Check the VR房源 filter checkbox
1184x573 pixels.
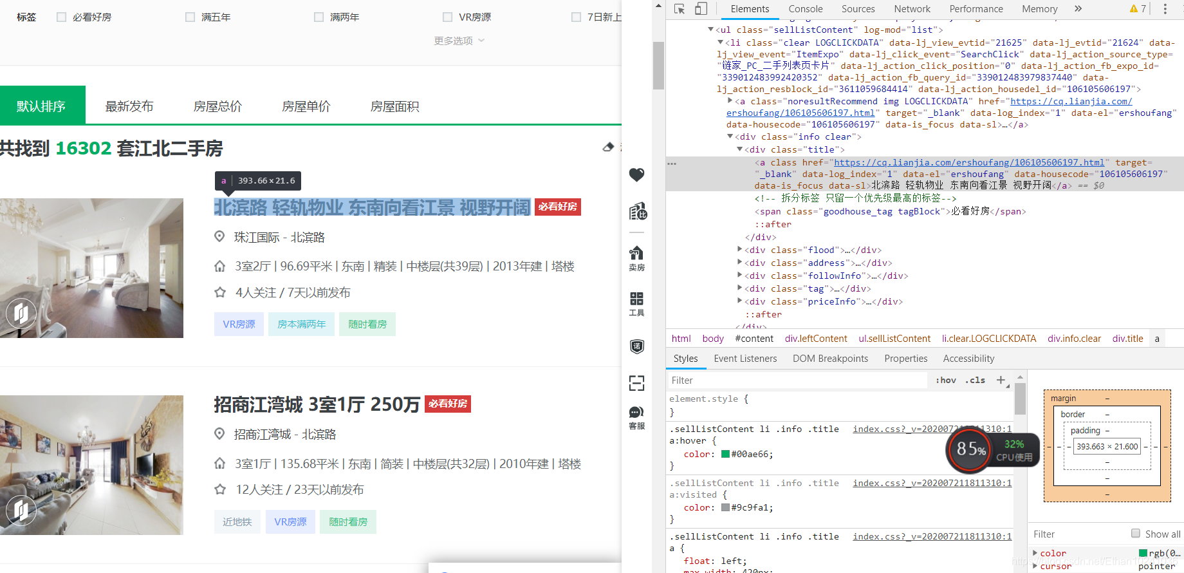(x=447, y=17)
